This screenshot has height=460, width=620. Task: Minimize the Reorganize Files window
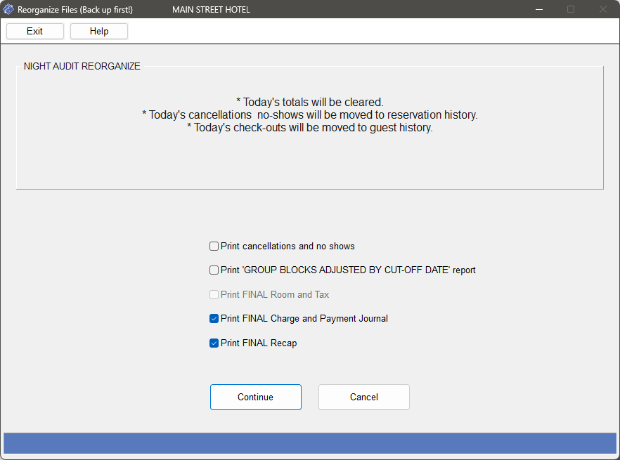pyautogui.click(x=539, y=9)
